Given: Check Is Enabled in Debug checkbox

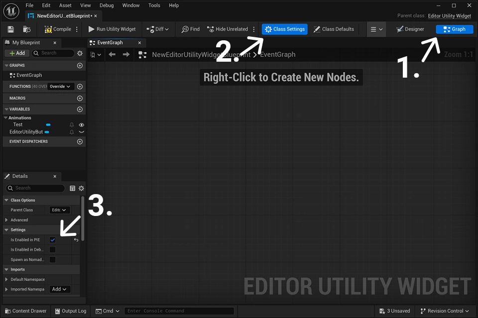Looking at the screenshot, I should (52, 250).
